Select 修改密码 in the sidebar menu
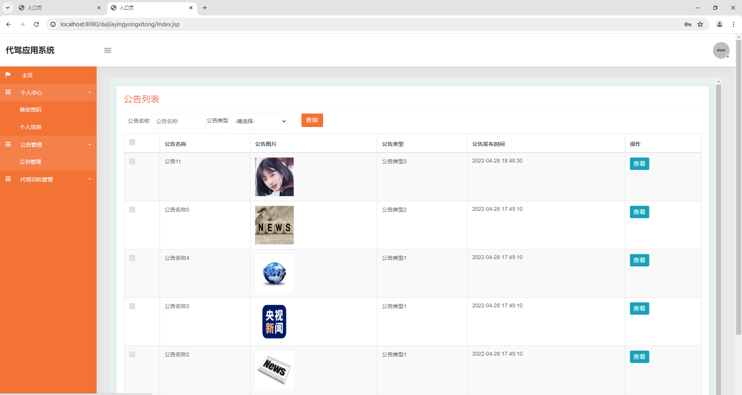Image resolution: width=742 pixels, height=395 pixels. [x=31, y=109]
